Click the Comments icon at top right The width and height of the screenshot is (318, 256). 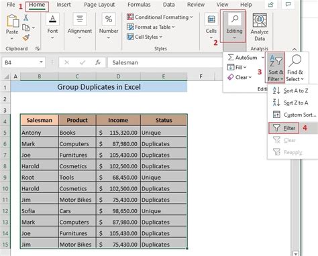pyautogui.click(x=288, y=5)
